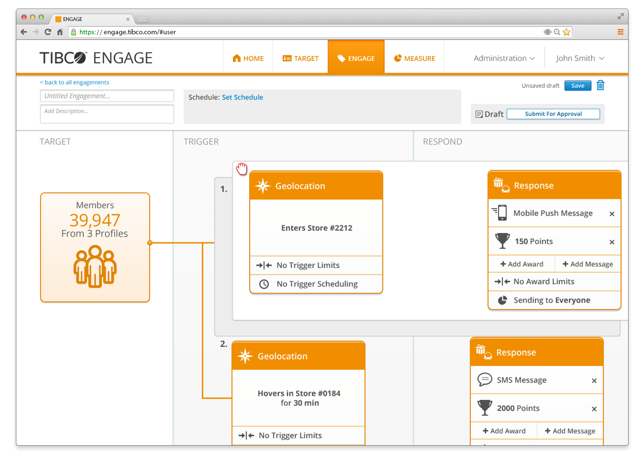Click the first Geolocation compass star icon
Viewport: 644px width, 459px height.
tap(263, 186)
